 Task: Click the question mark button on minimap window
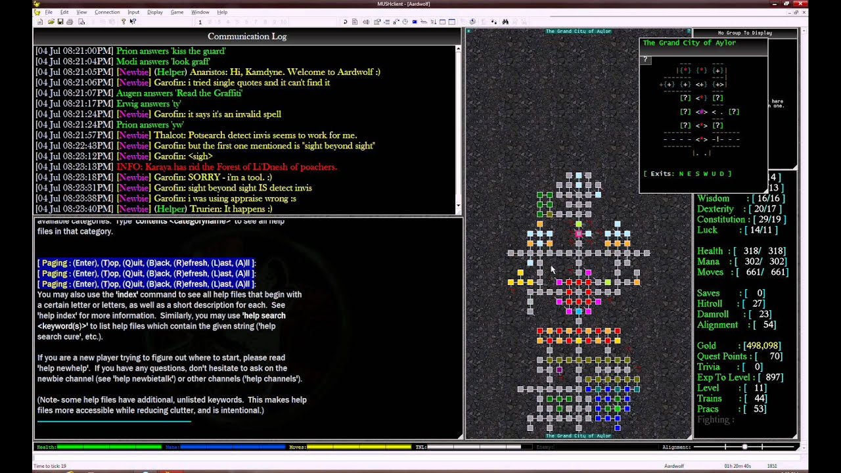(x=645, y=60)
